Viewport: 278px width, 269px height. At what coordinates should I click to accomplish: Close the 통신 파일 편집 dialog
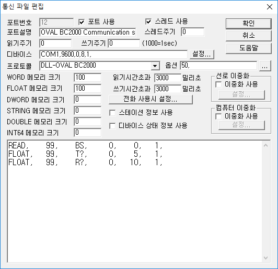click(x=270, y=7)
